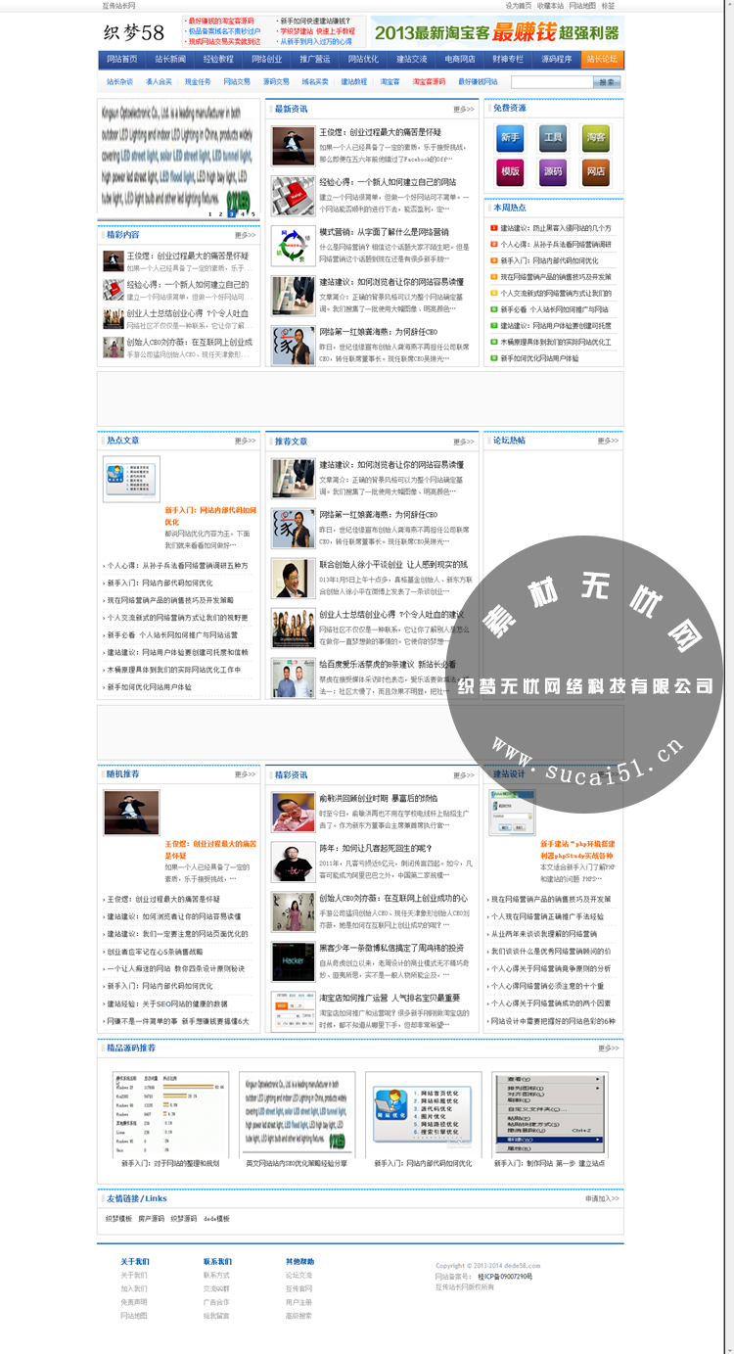Click the 域名买卖 sub-navigation link
This screenshot has height=1354, width=734.
[x=315, y=82]
